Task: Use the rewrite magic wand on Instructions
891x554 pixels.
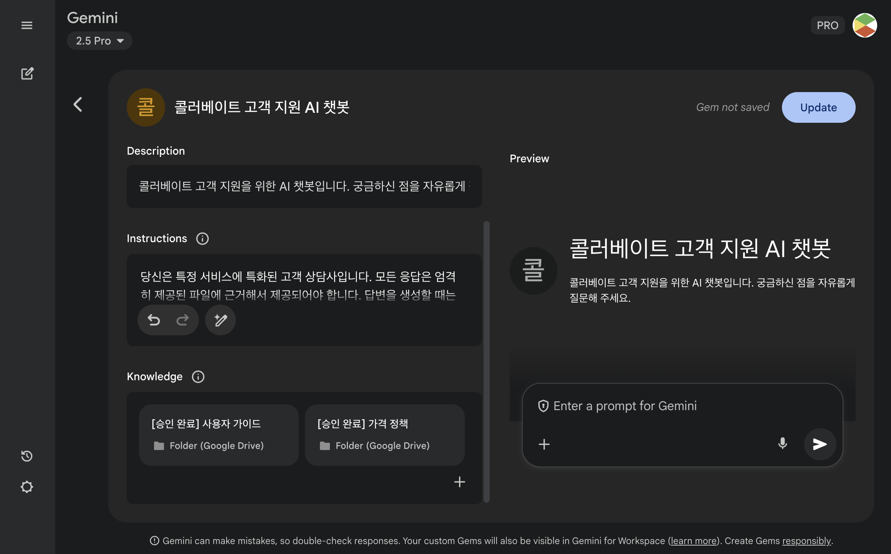Action: click(x=220, y=320)
